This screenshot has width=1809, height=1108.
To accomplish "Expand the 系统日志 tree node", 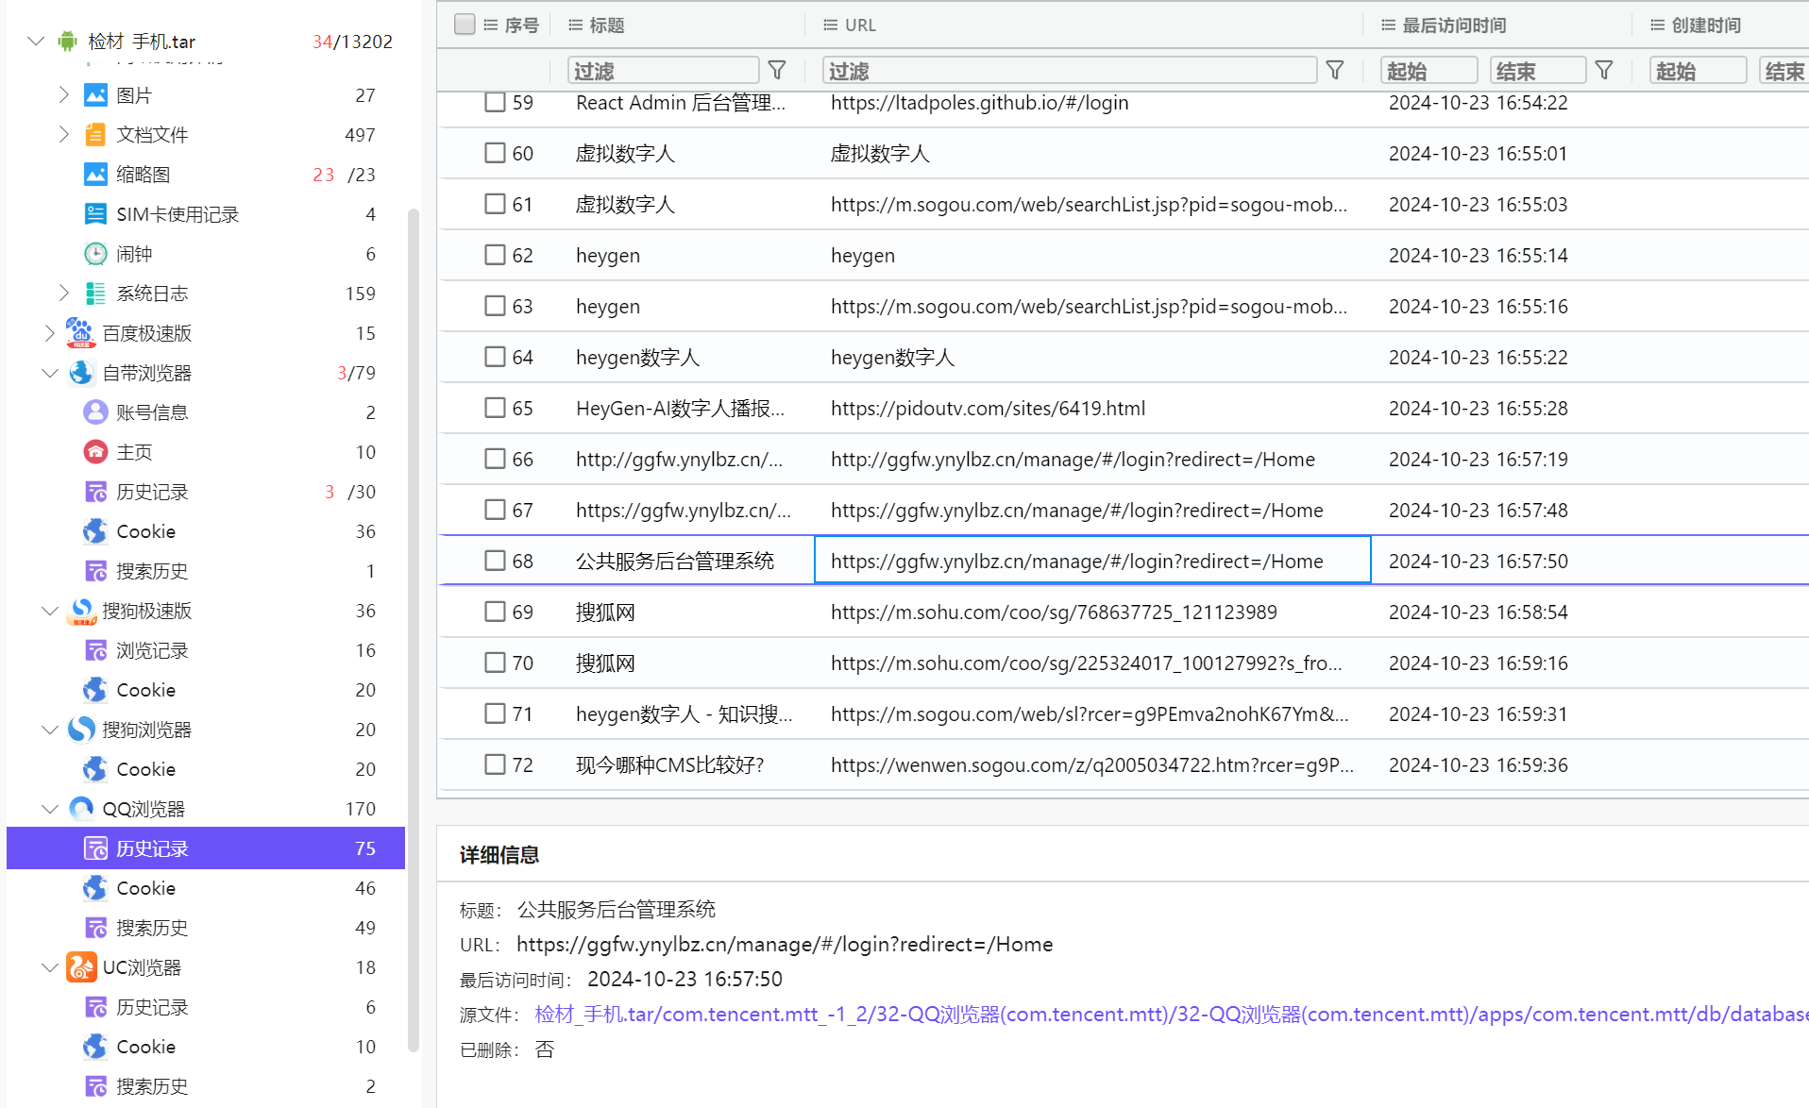I will [x=64, y=293].
